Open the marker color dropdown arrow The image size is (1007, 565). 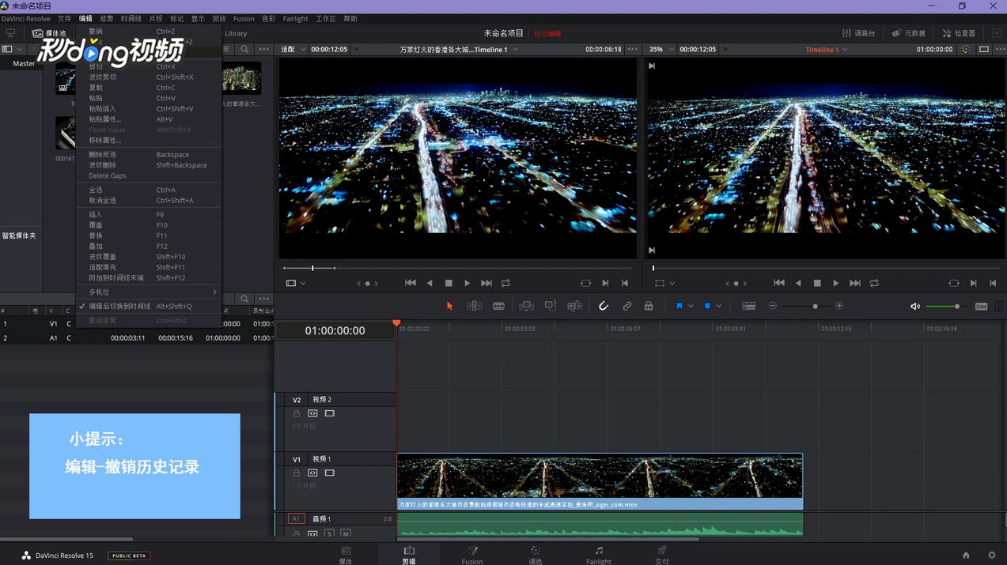(x=718, y=307)
